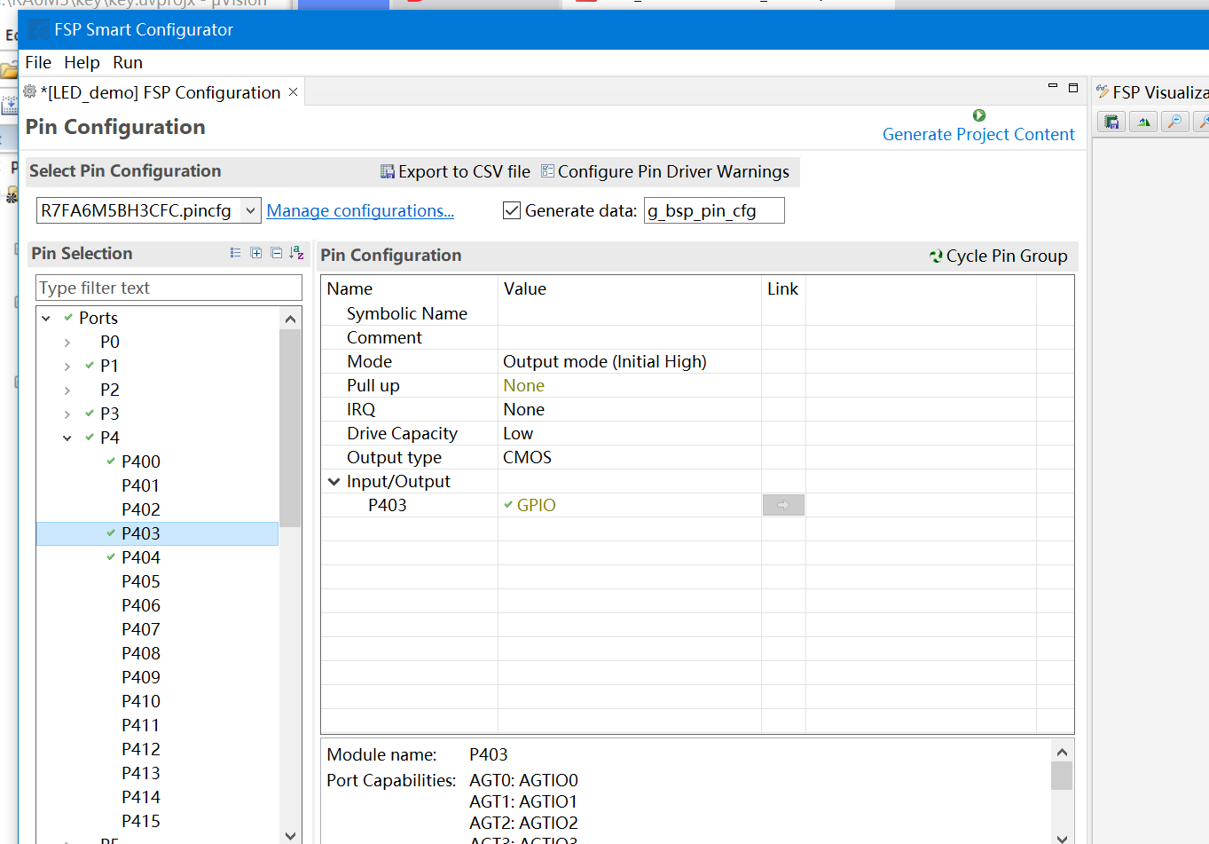Select pin P401 in the tree

point(141,485)
